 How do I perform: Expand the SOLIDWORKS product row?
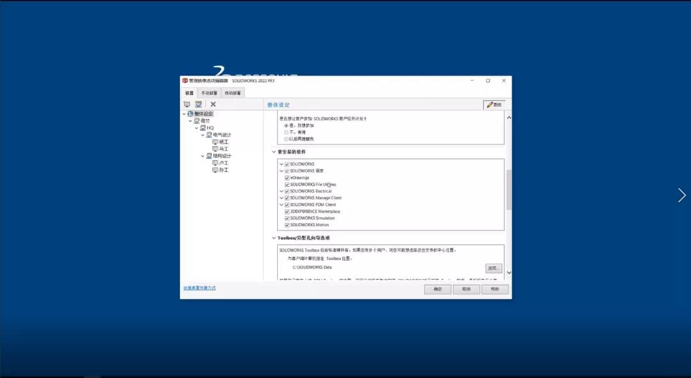281,164
